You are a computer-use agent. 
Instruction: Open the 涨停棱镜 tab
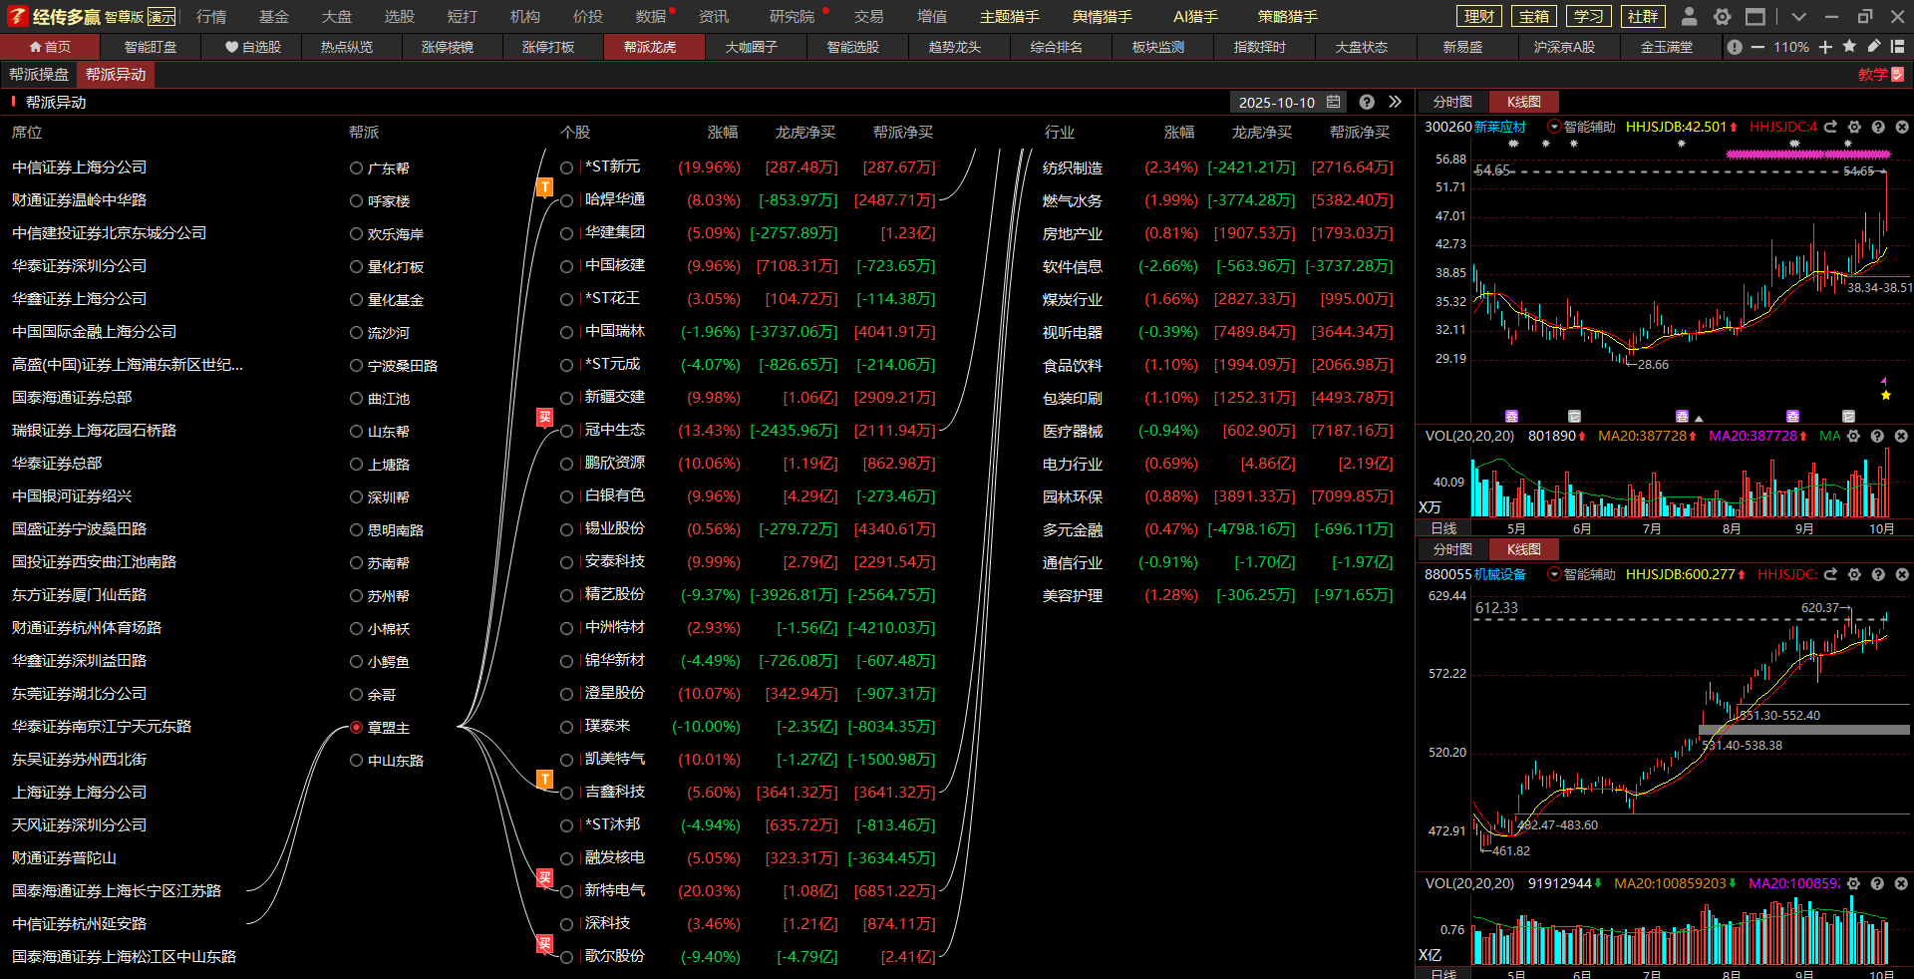click(447, 47)
